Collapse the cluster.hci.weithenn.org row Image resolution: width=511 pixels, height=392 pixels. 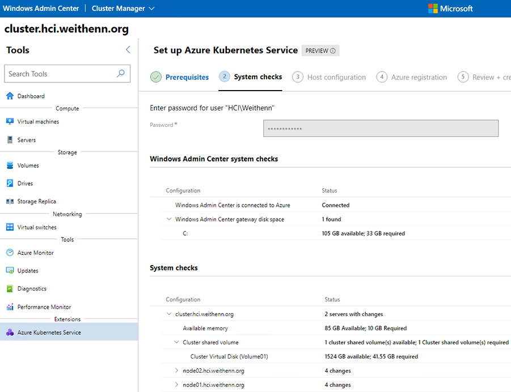point(169,314)
